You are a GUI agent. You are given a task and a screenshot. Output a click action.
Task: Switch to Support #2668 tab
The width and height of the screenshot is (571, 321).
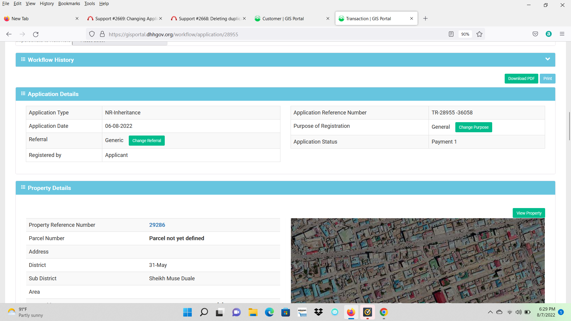pos(208,18)
